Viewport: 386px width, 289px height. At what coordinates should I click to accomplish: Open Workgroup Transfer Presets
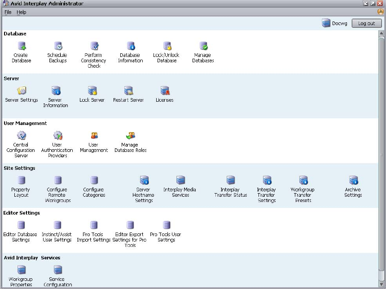tap(303, 189)
